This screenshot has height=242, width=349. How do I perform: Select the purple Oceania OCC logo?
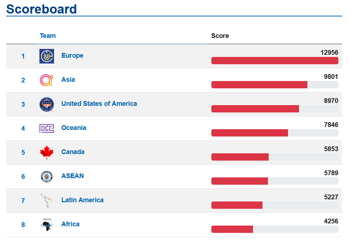coord(47,128)
